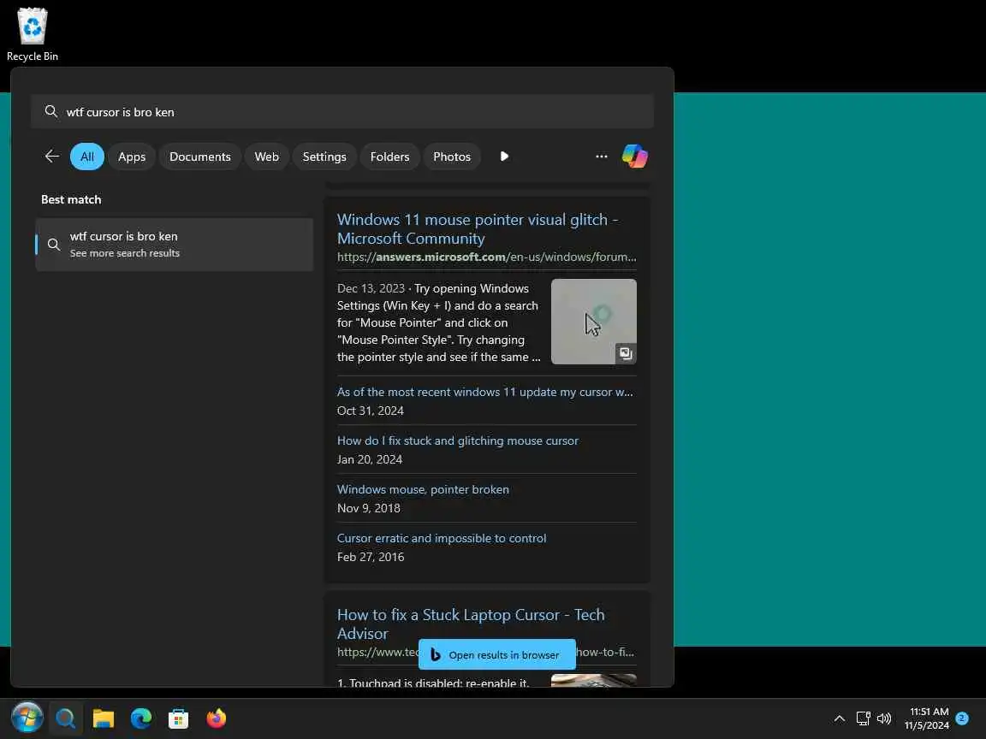Launch Microsoft Edge from the taskbar
The image size is (986, 739).
point(141,718)
